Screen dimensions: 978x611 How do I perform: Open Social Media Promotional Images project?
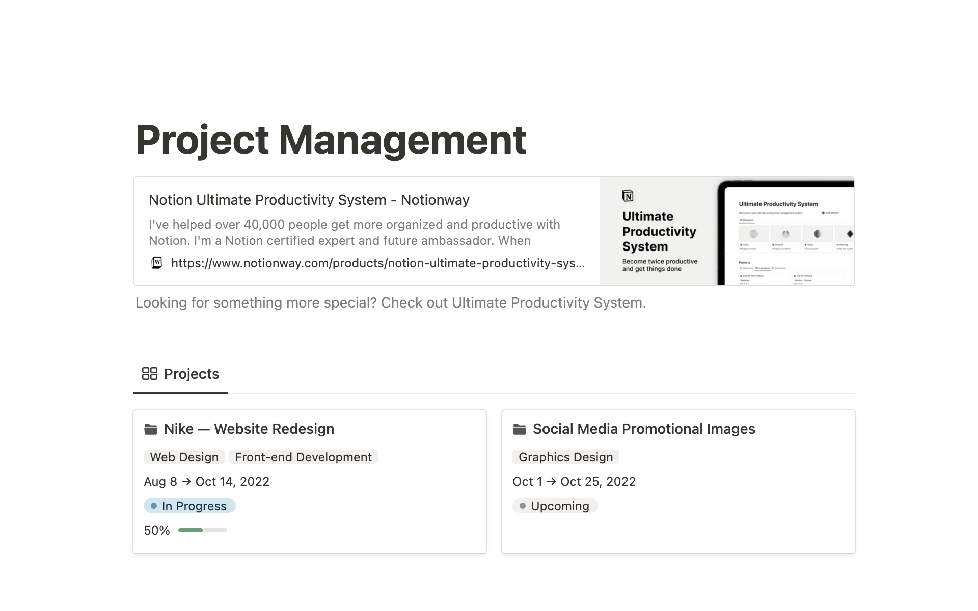[643, 429]
